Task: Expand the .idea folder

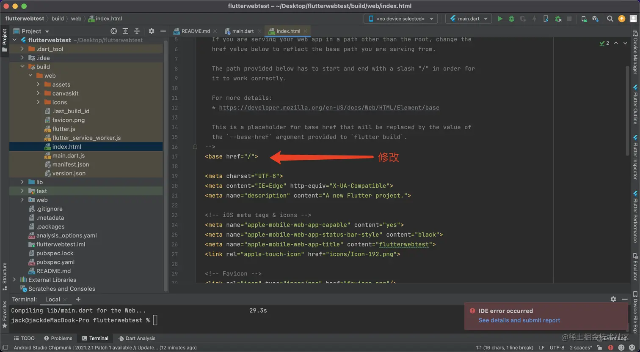Action: (22, 58)
